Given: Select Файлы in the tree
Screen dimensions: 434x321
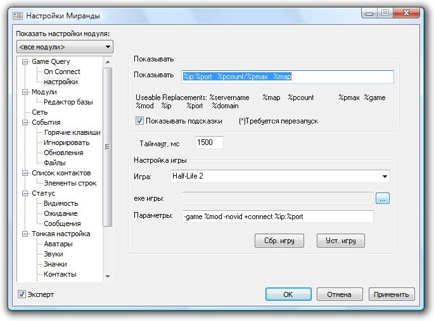Looking at the screenshot, I should pos(54,163).
